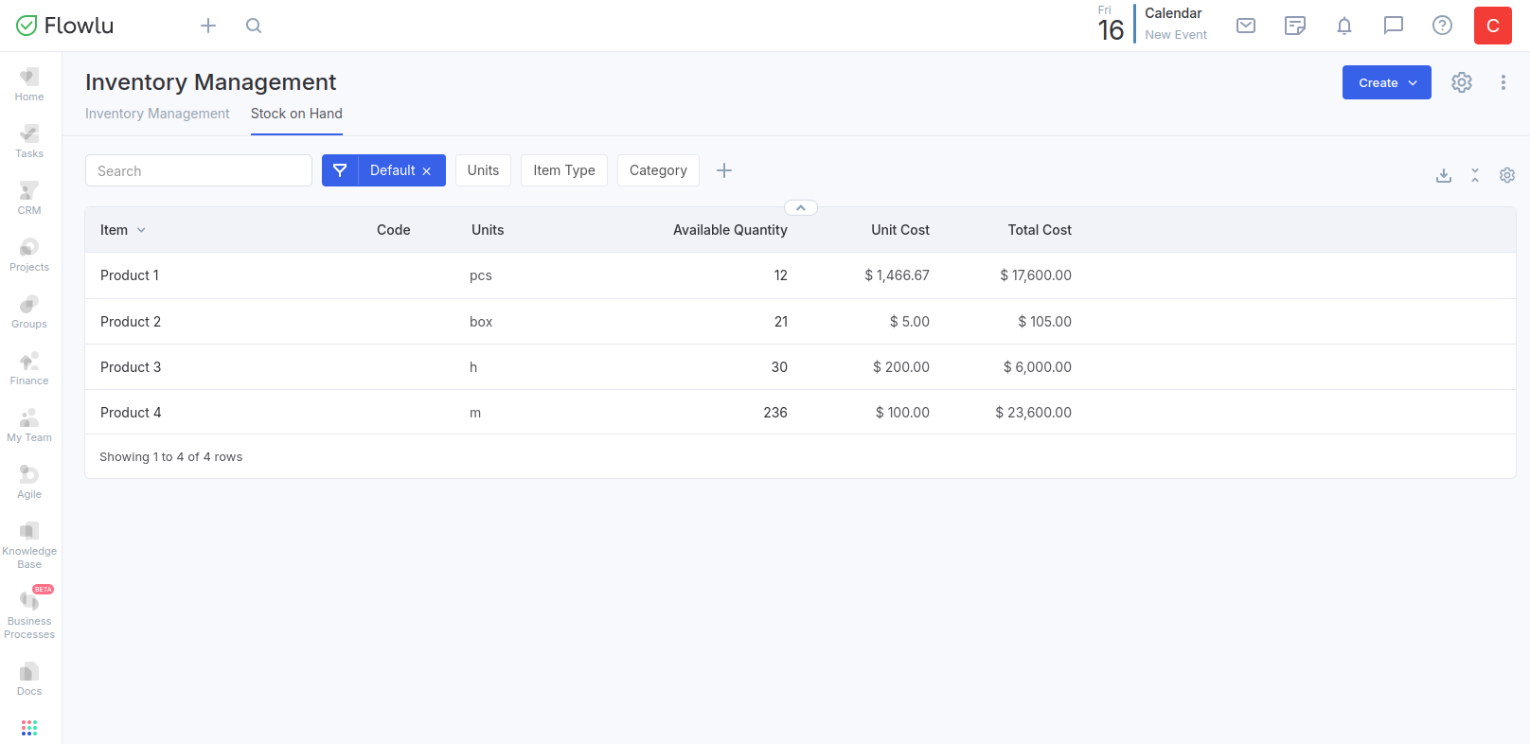This screenshot has width=1530, height=744.
Task: Open the CRM module in sidebar
Action: pyautogui.click(x=29, y=198)
